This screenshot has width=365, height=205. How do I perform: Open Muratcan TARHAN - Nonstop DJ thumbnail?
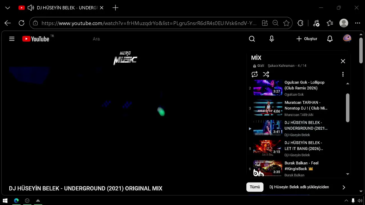(268, 108)
